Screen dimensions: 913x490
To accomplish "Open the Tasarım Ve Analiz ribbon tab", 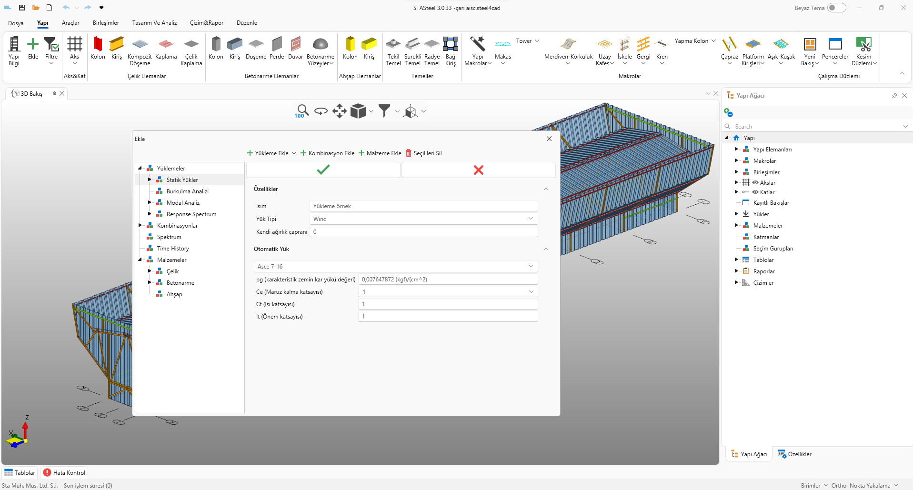I will (154, 23).
